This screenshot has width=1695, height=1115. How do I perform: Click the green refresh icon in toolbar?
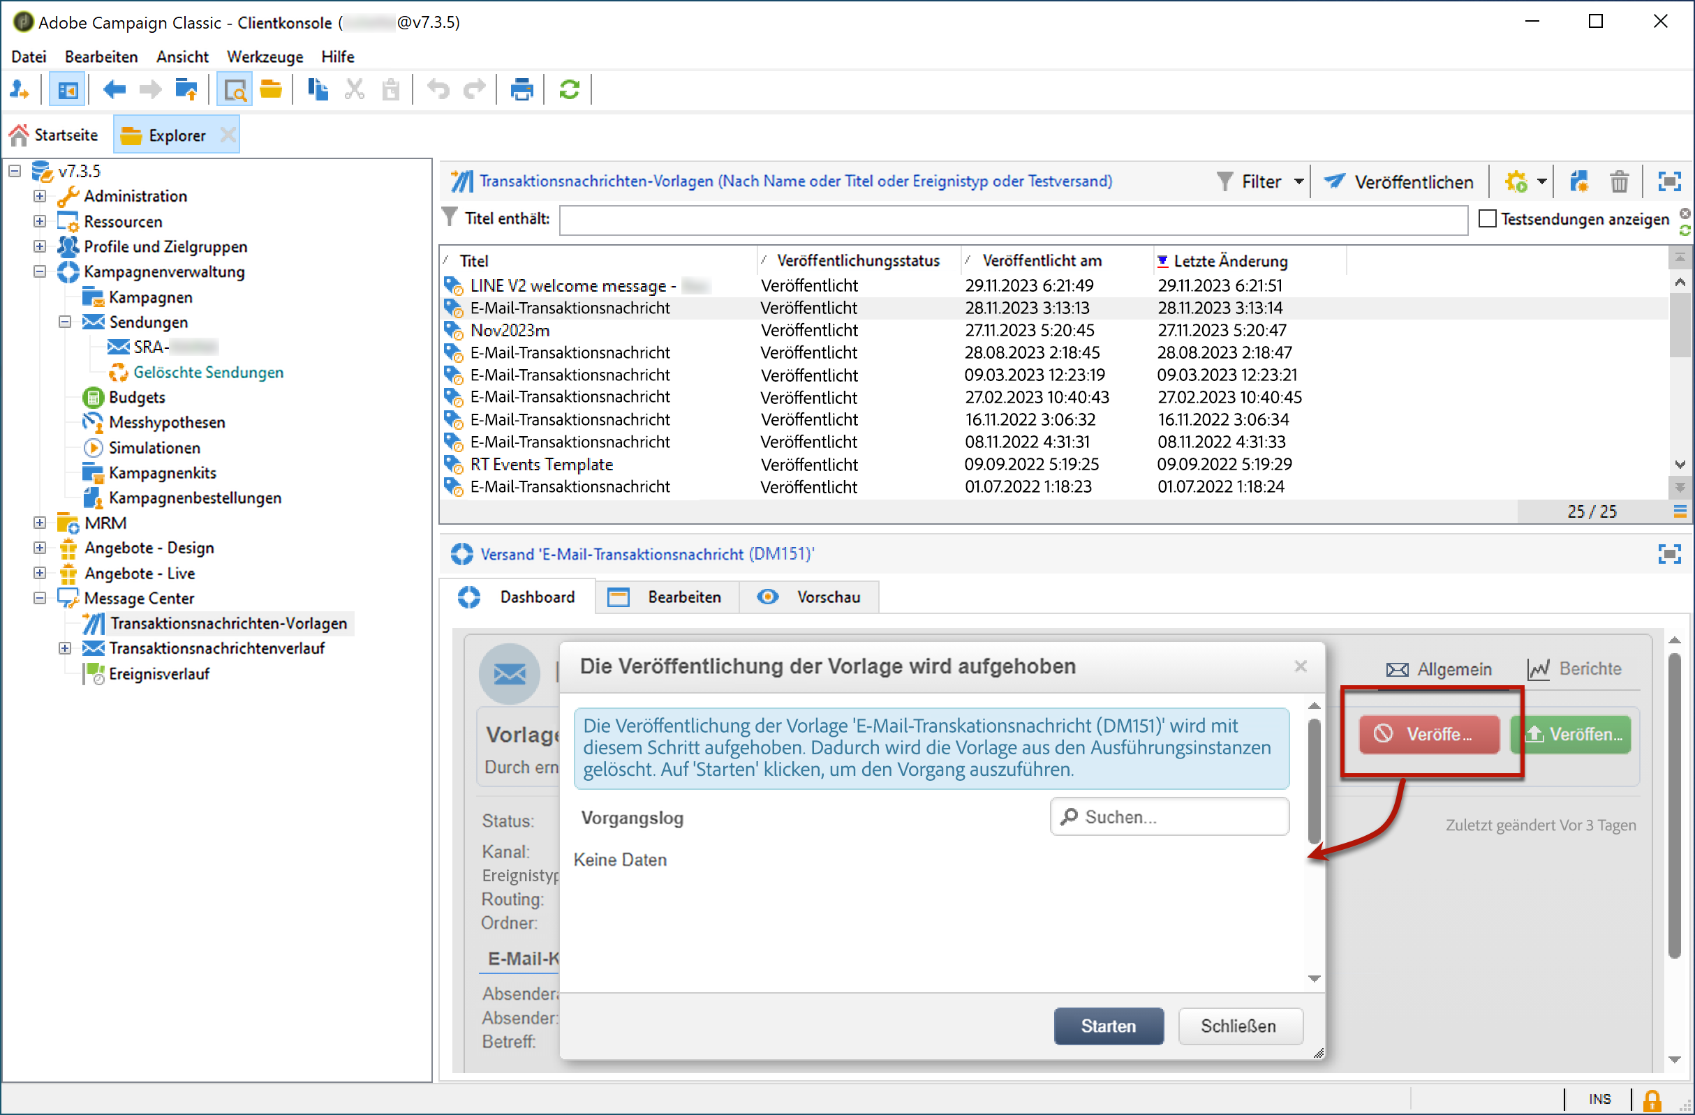coord(569,90)
